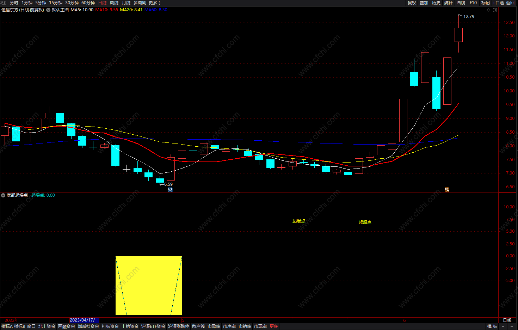Click the first yellow 起爆点 label

click(299, 221)
